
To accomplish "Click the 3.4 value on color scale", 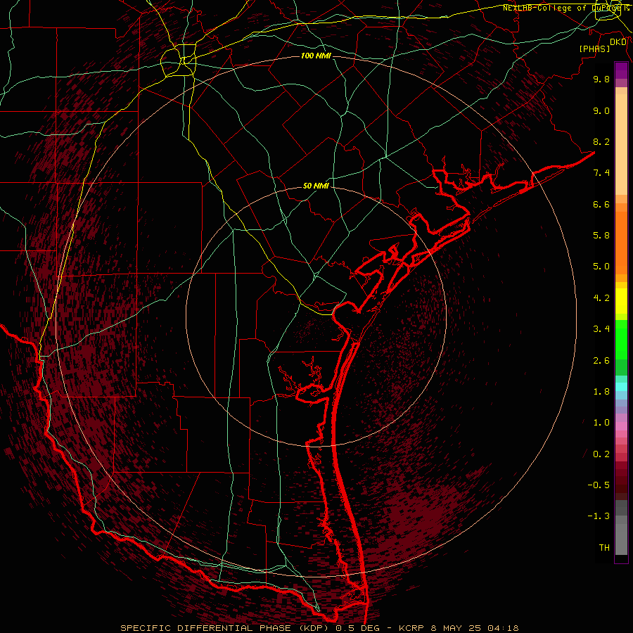I will (x=601, y=329).
